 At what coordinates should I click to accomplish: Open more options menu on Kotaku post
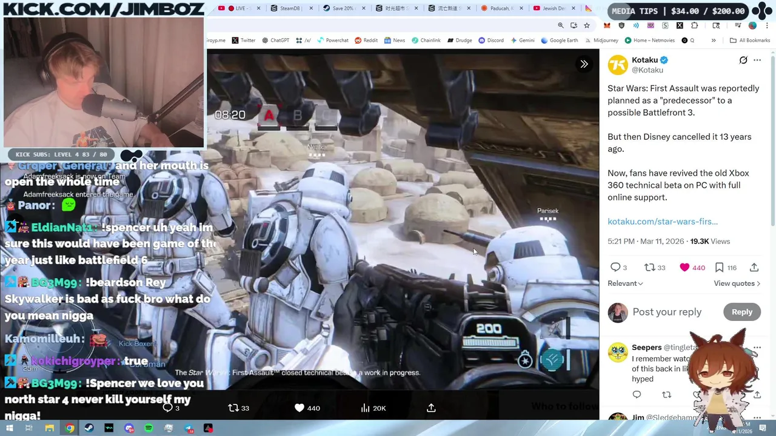point(757,60)
